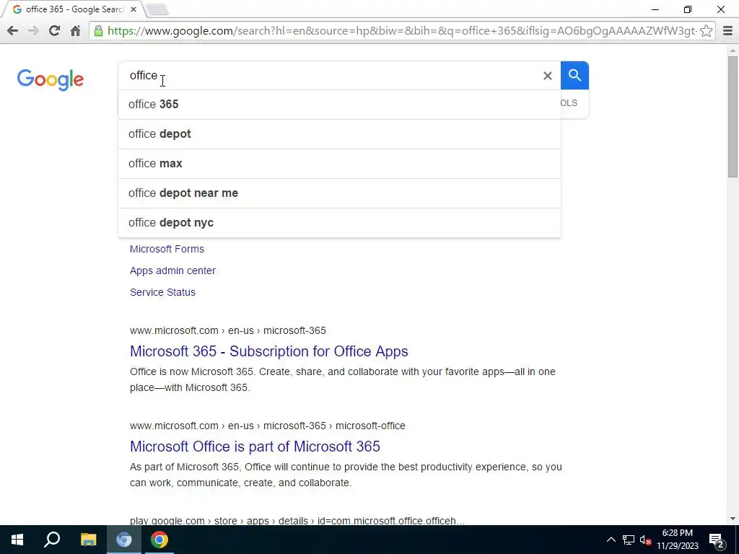The height and width of the screenshot is (554, 739).
Task: Open the Apps admin center link
Action: (x=172, y=271)
